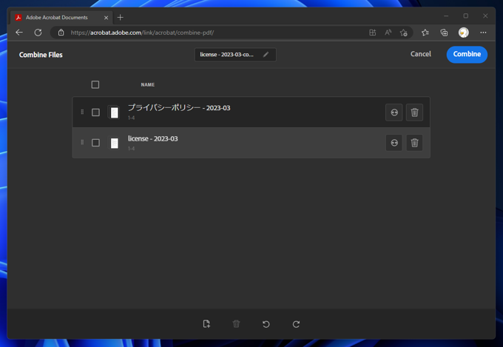Viewport: 503px width, 347px height.
Task: Click the プライバシーポリシー - 2023-03 file name
Action: click(x=179, y=107)
